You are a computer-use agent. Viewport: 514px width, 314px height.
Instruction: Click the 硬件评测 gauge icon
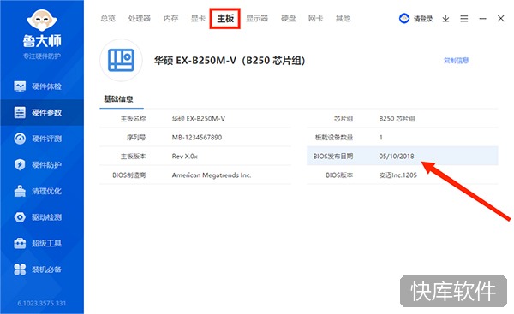[20, 139]
